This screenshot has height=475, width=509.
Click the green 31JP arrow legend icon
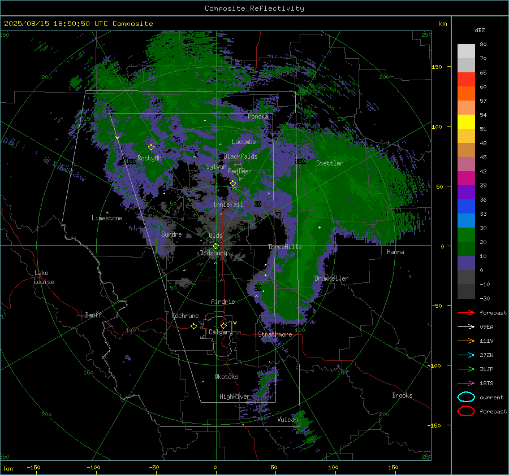(466, 369)
